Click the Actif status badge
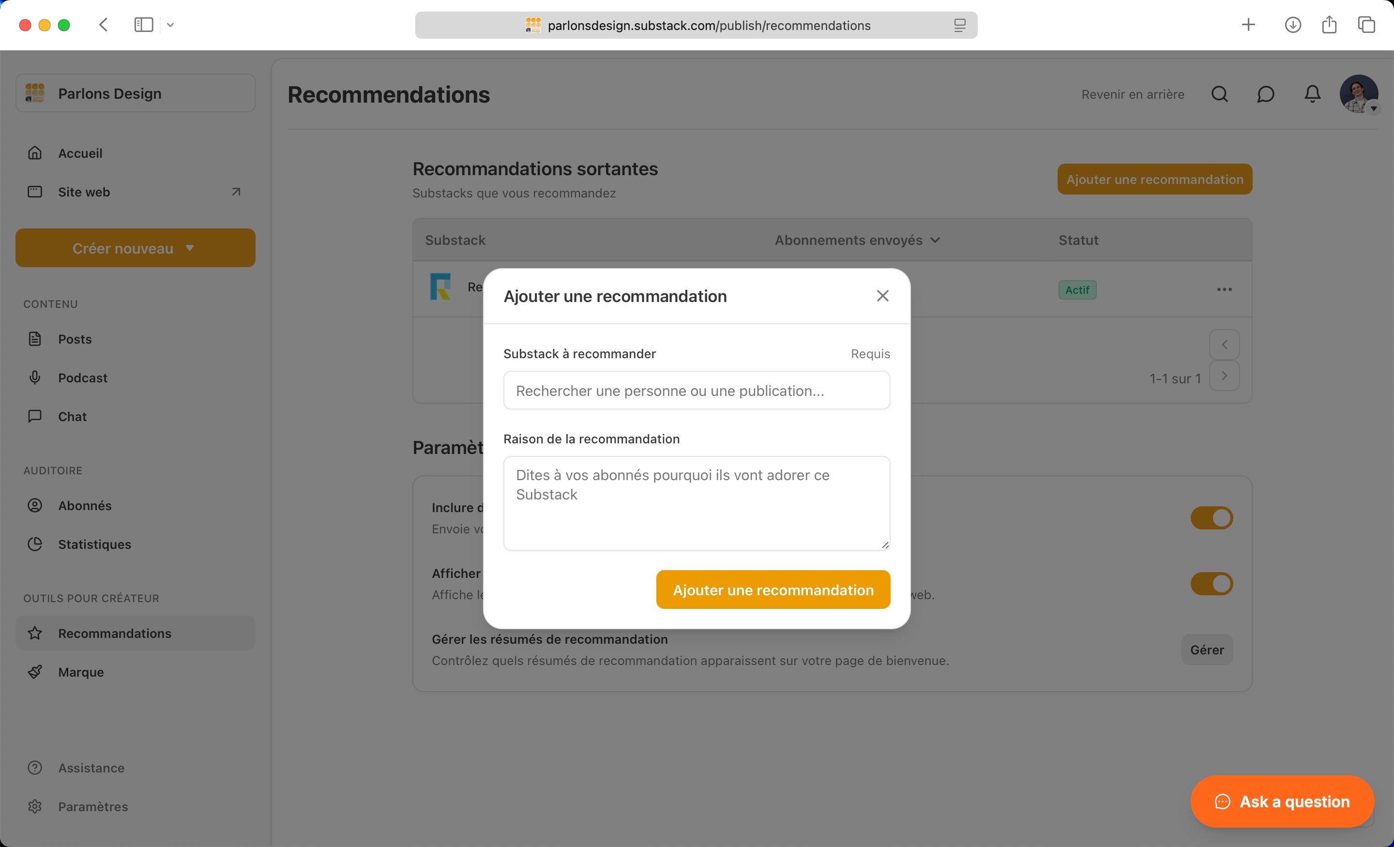Viewport: 1394px width, 847px height. pos(1077,290)
